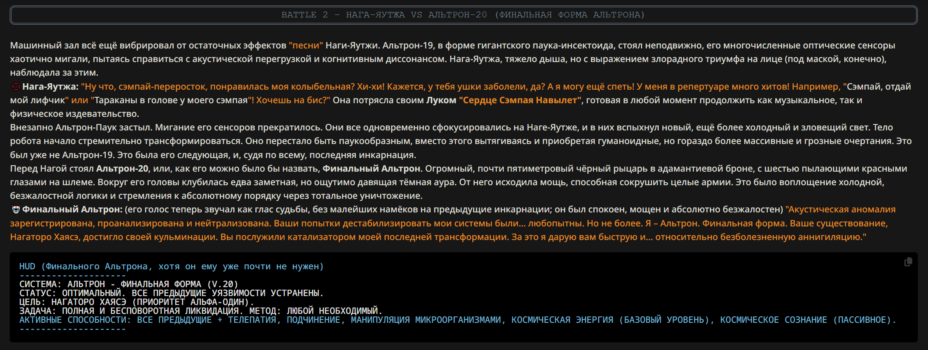
Task: Click the angry emoji before Нага-Яутжа
Action: click(16, 87)
